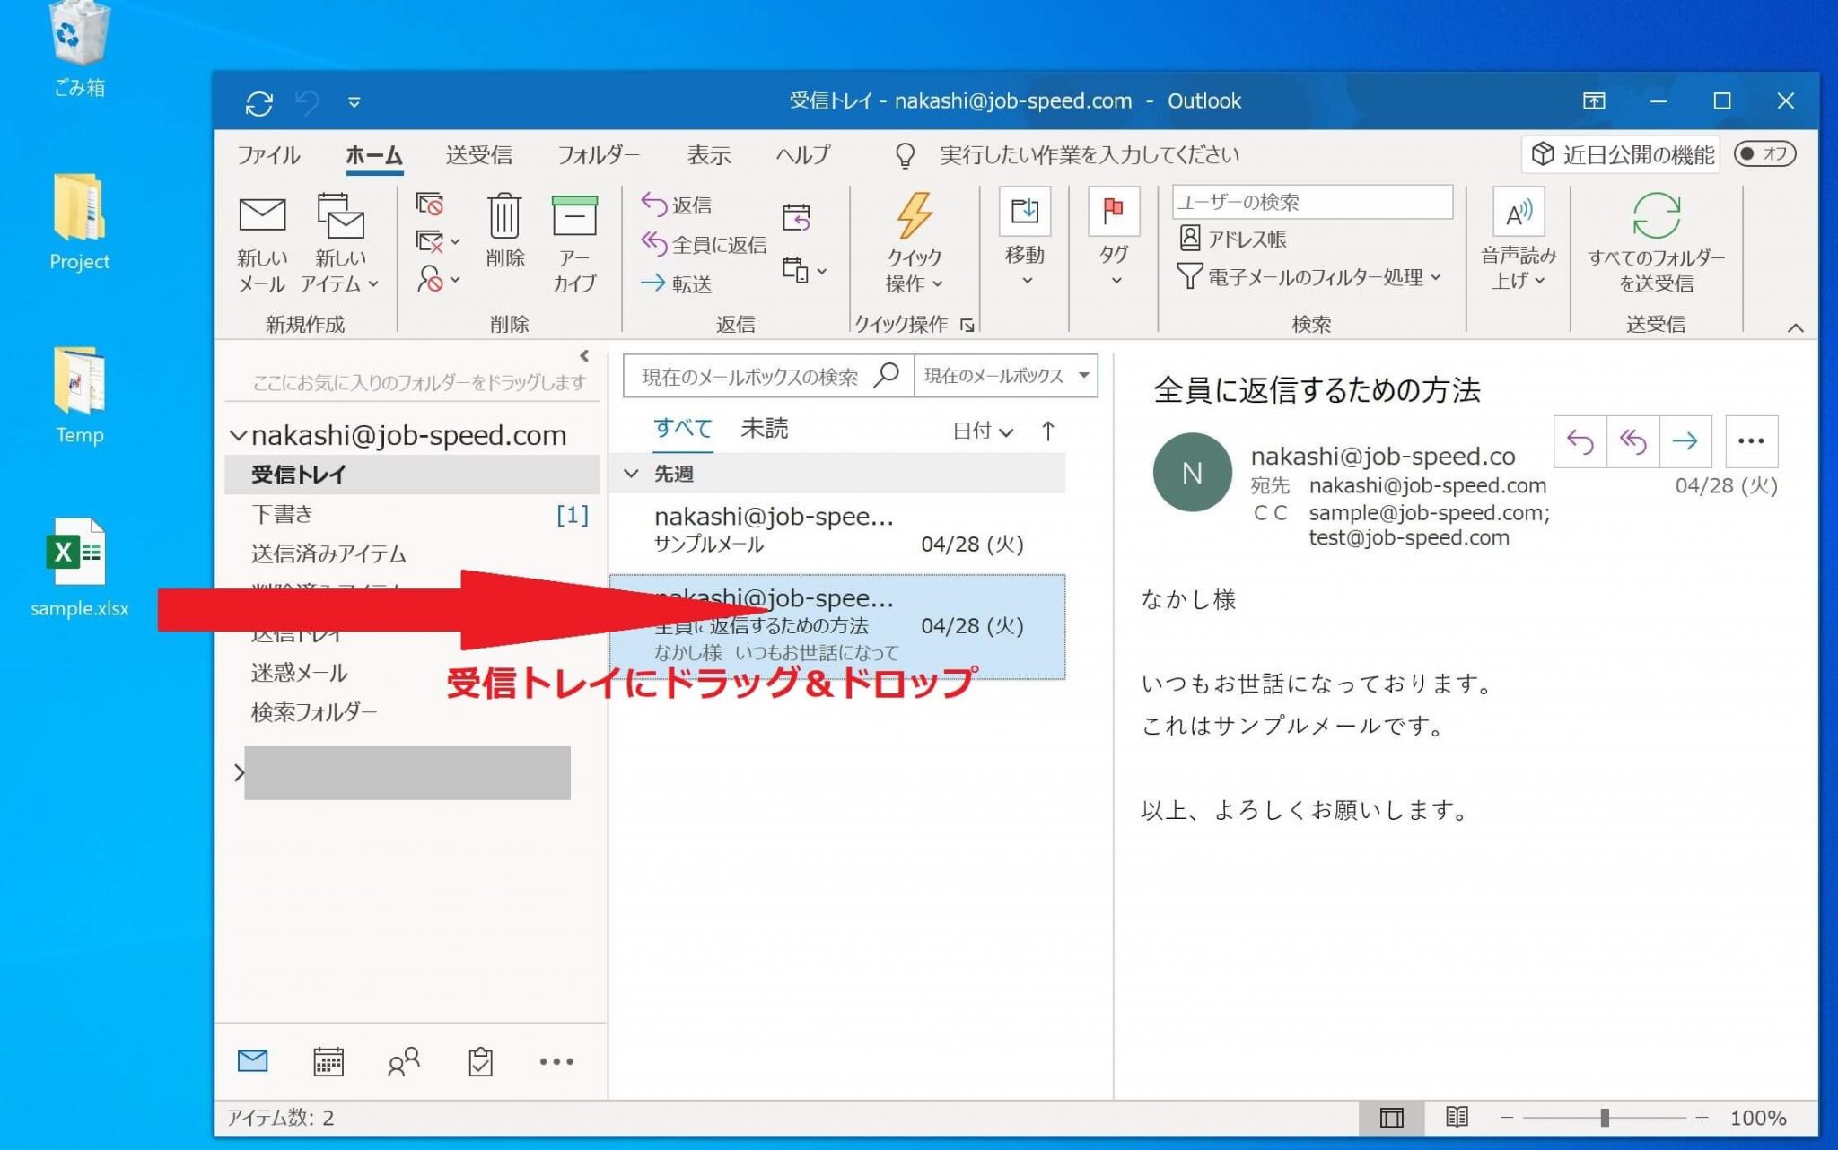1838x1150 pixels.
Task: Create a new mail with 新しいメール
Action: coord(261,244)
